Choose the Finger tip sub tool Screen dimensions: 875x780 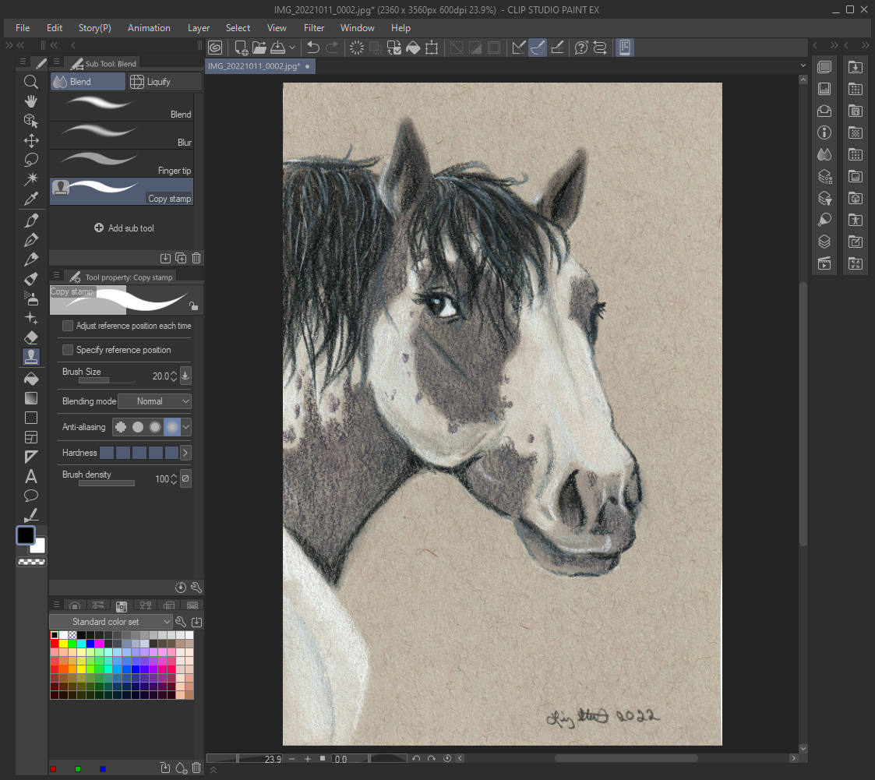(x=122, y=164)
